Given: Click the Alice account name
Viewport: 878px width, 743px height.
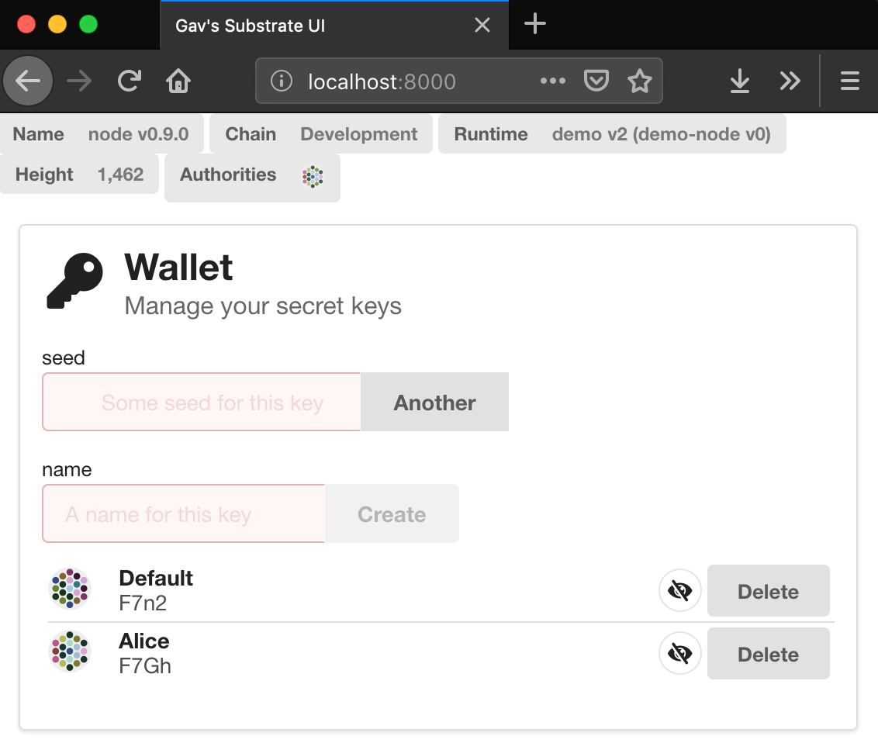Looking at the screenshot, I should [x=144, y=641].
